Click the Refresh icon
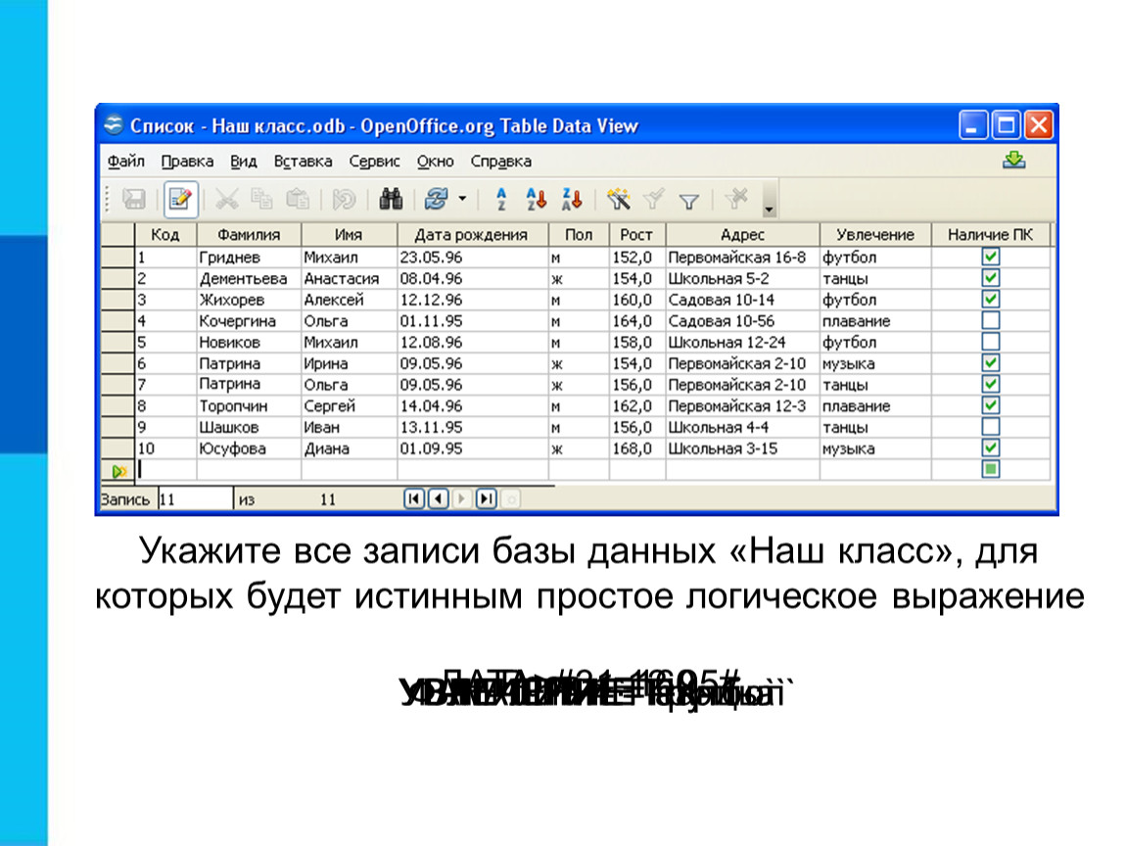 pyautogui.click(x=436, y=199)
